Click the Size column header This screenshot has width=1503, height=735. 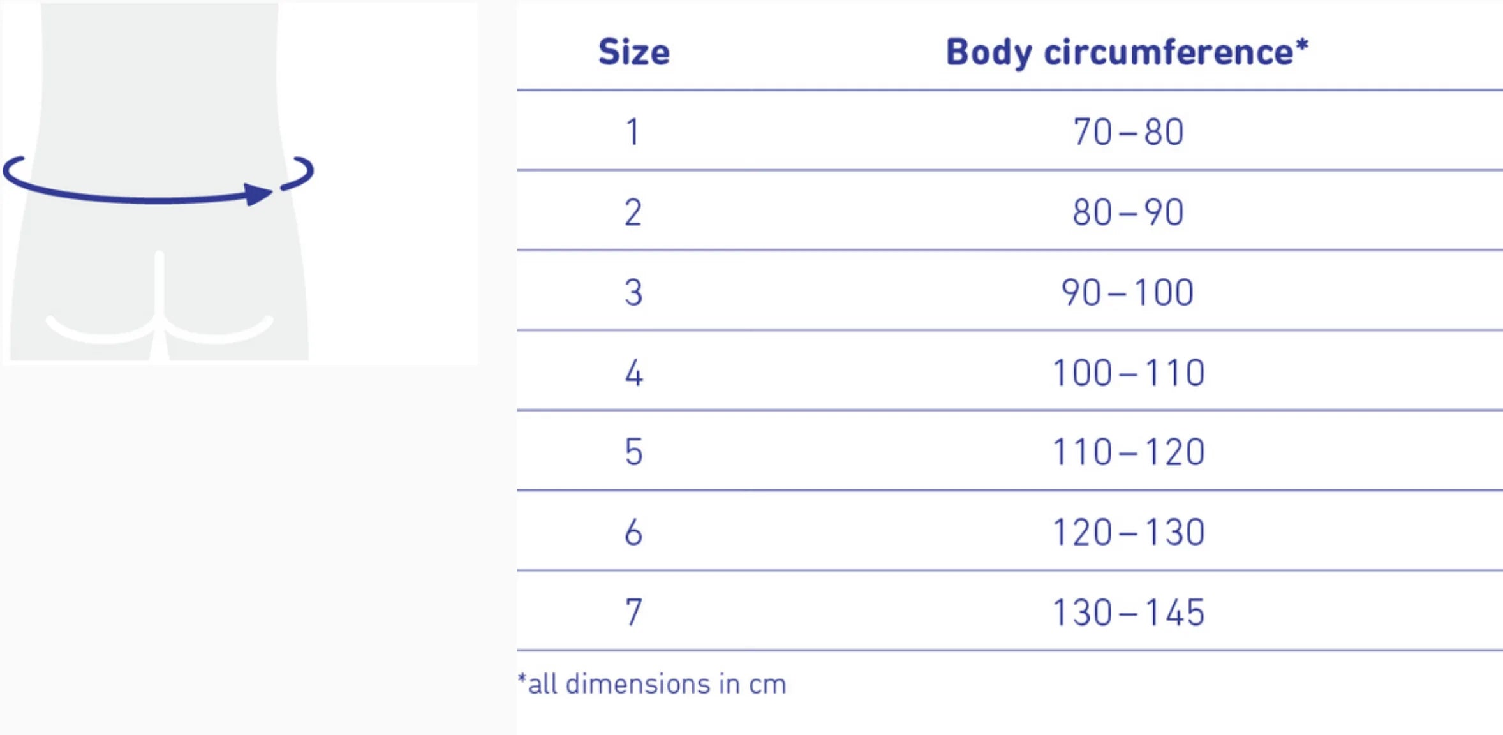[x=634, y=52]
